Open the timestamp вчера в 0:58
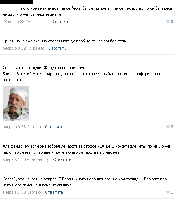The width and height of the screenshot is (182, 199). pos(14,127)
